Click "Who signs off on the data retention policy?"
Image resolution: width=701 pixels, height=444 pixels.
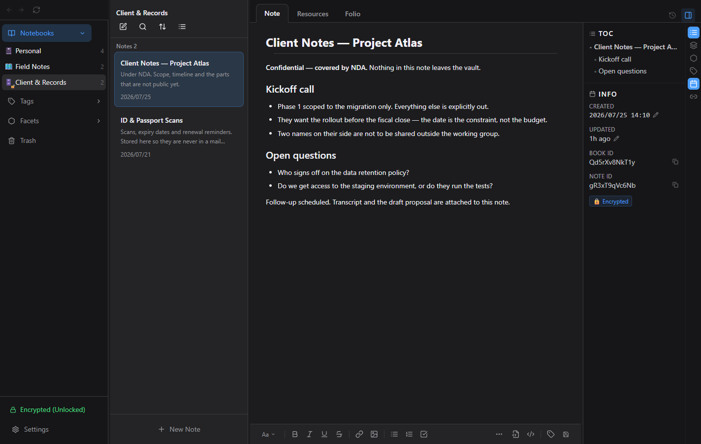[343, 172]
